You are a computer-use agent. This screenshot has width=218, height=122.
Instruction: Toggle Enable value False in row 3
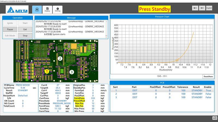point(208,97)
